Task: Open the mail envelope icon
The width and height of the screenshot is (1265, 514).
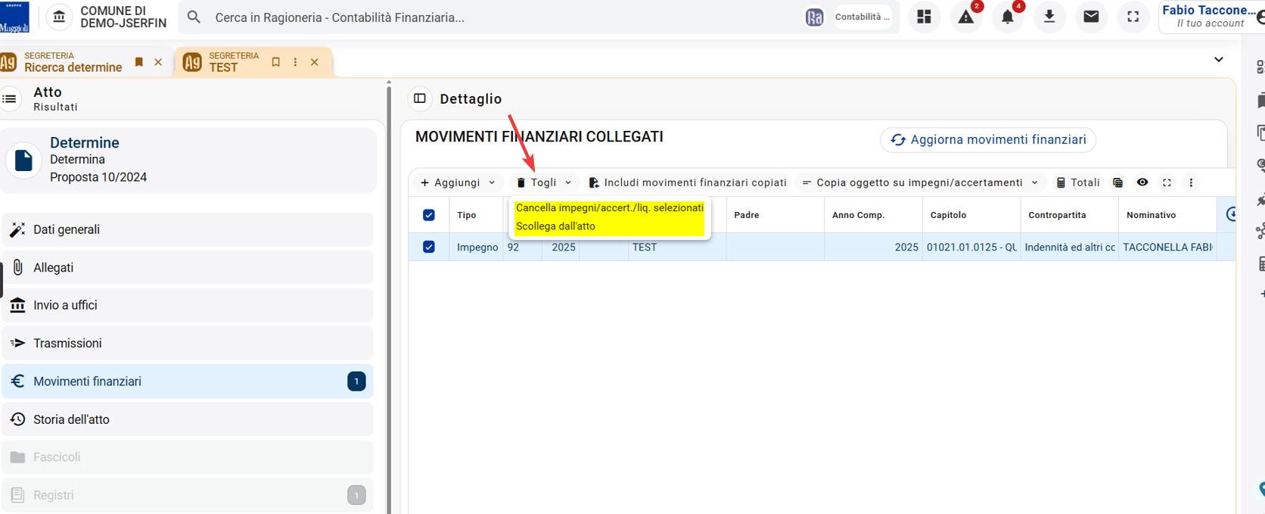Action: point(1091,17)
